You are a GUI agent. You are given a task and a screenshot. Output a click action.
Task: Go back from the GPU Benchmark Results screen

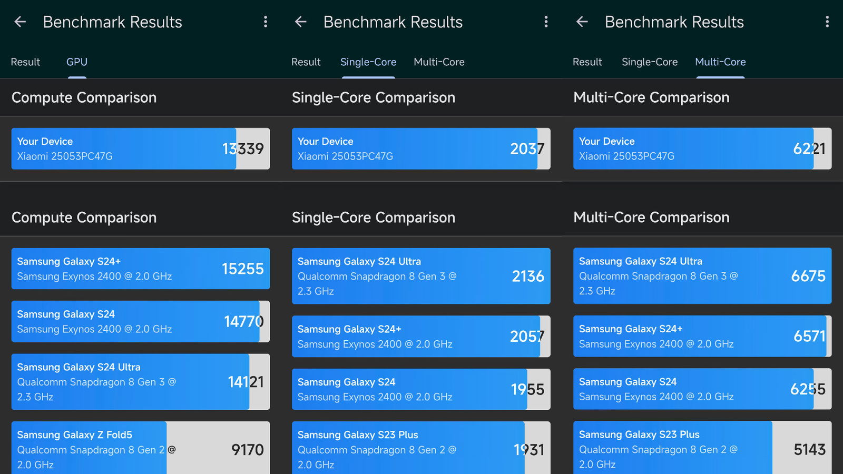(x=20, y=22)
